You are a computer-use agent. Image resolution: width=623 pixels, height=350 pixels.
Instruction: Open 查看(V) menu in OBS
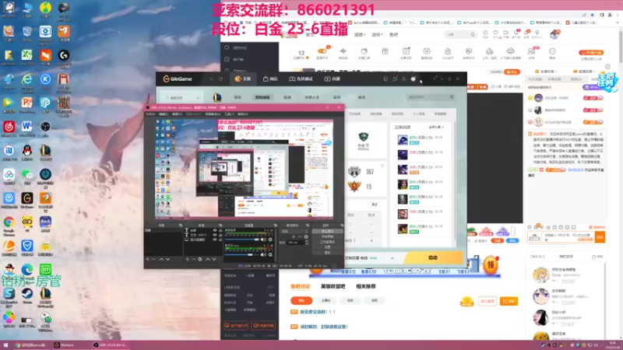click(x=177, y=114)
